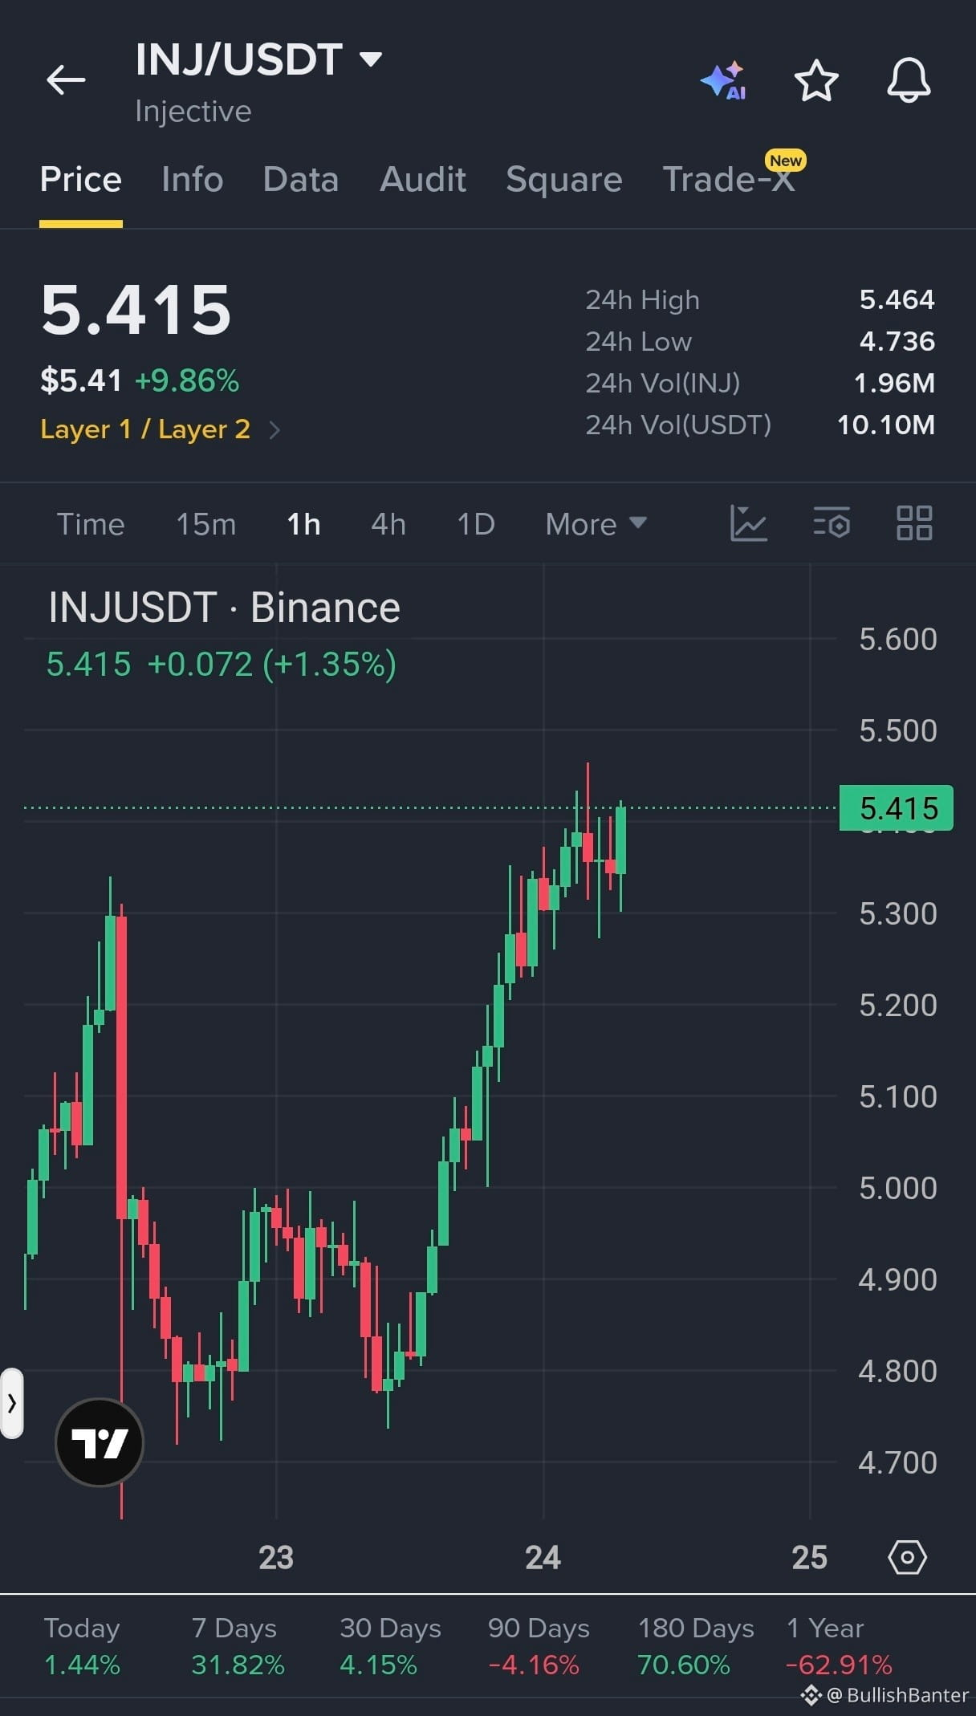Viewport: 976px width, 1716px height.
Task: Tap the 1 Year -62.91% performance
Action: (839, 1646)
